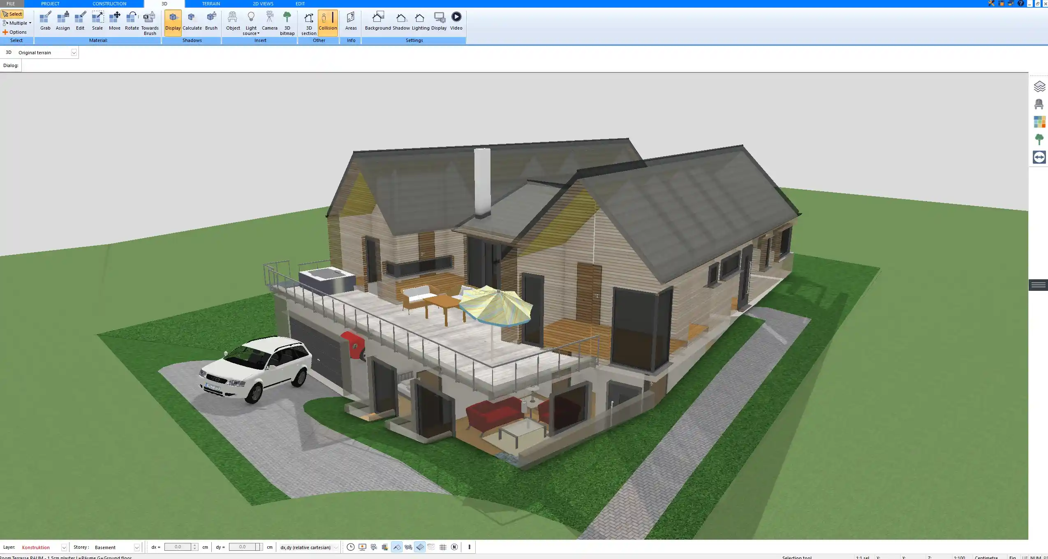Viewport: 1048px width, 559px height.
Task: Click the dx stepper arrows
Action: point(195,547)
